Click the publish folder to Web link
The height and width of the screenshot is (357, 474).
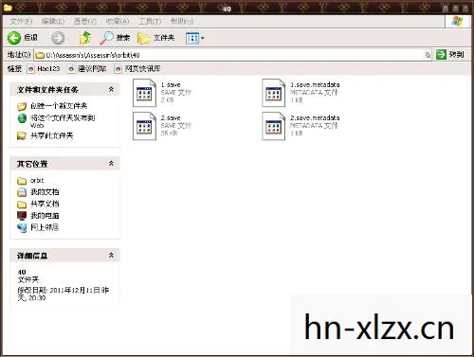63,121
